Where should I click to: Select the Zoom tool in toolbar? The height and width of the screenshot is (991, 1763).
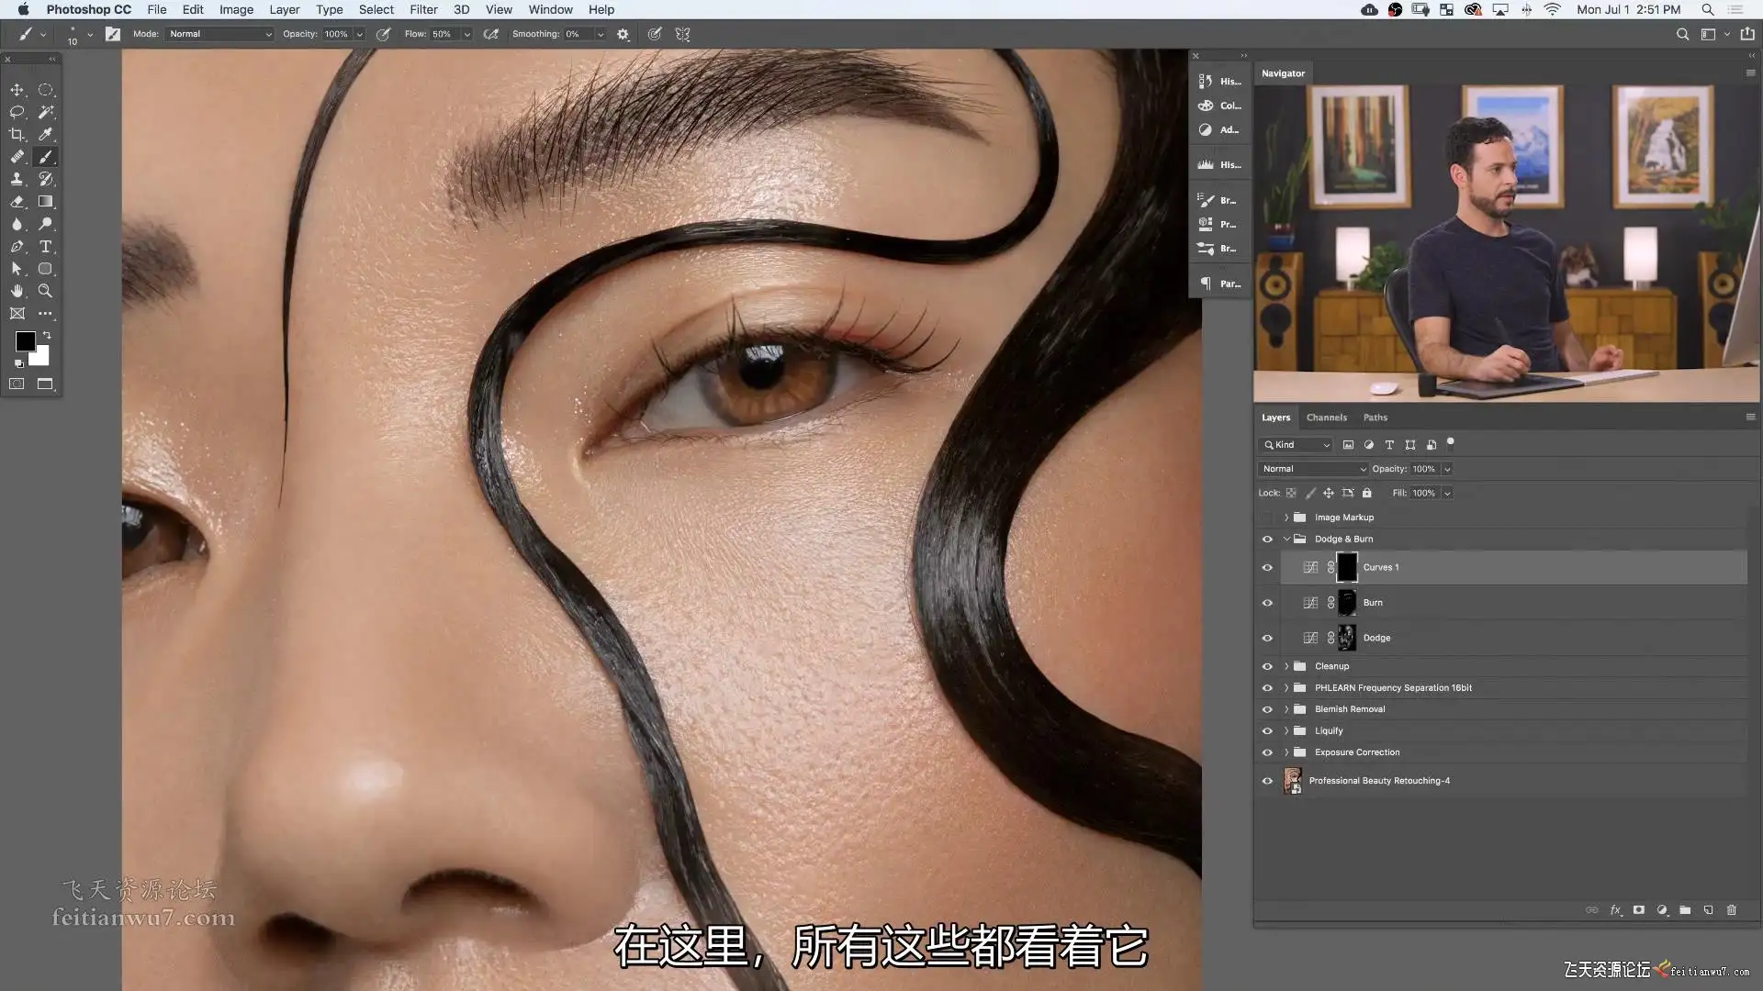coord(45,291)
